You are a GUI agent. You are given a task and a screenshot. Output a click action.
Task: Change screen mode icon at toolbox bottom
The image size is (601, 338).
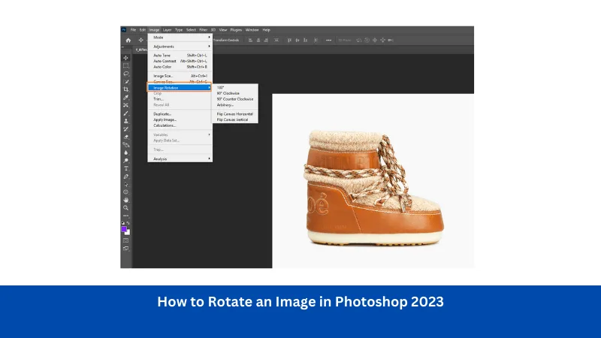click(125, 249)
